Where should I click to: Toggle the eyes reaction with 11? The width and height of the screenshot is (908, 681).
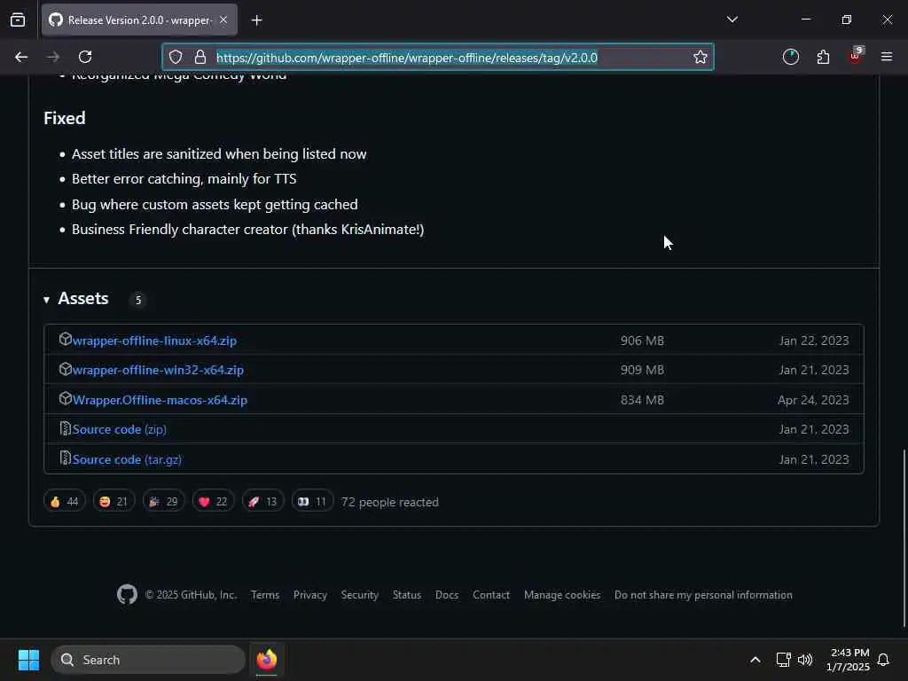click(x=312, y=502)
